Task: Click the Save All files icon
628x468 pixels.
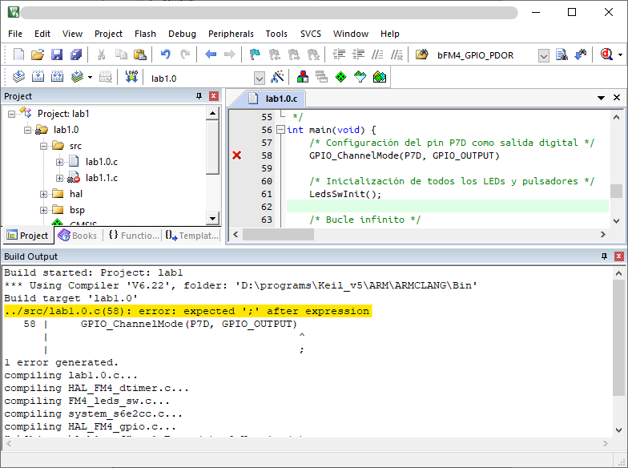Action: (x=75, y=55)
